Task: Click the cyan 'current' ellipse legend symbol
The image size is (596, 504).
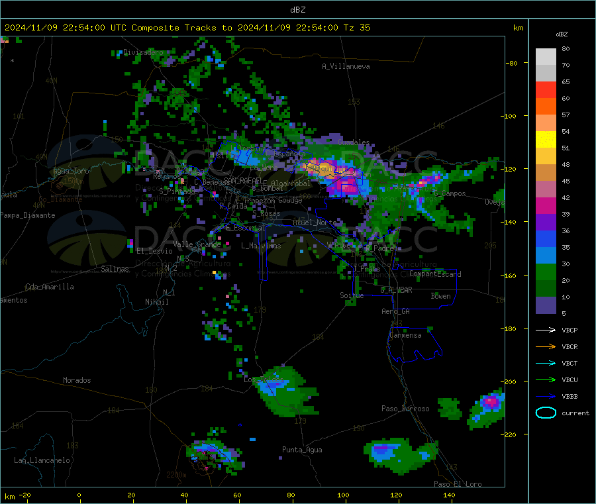Action: [546, 413]
